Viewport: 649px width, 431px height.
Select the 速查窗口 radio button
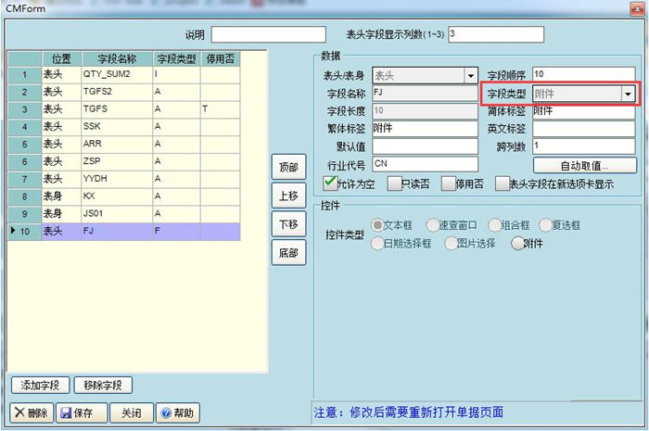click(x=433, y=225)
